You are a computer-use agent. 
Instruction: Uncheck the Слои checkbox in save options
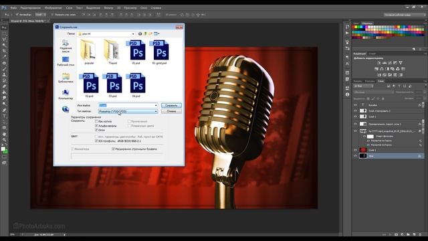(96, 130)
